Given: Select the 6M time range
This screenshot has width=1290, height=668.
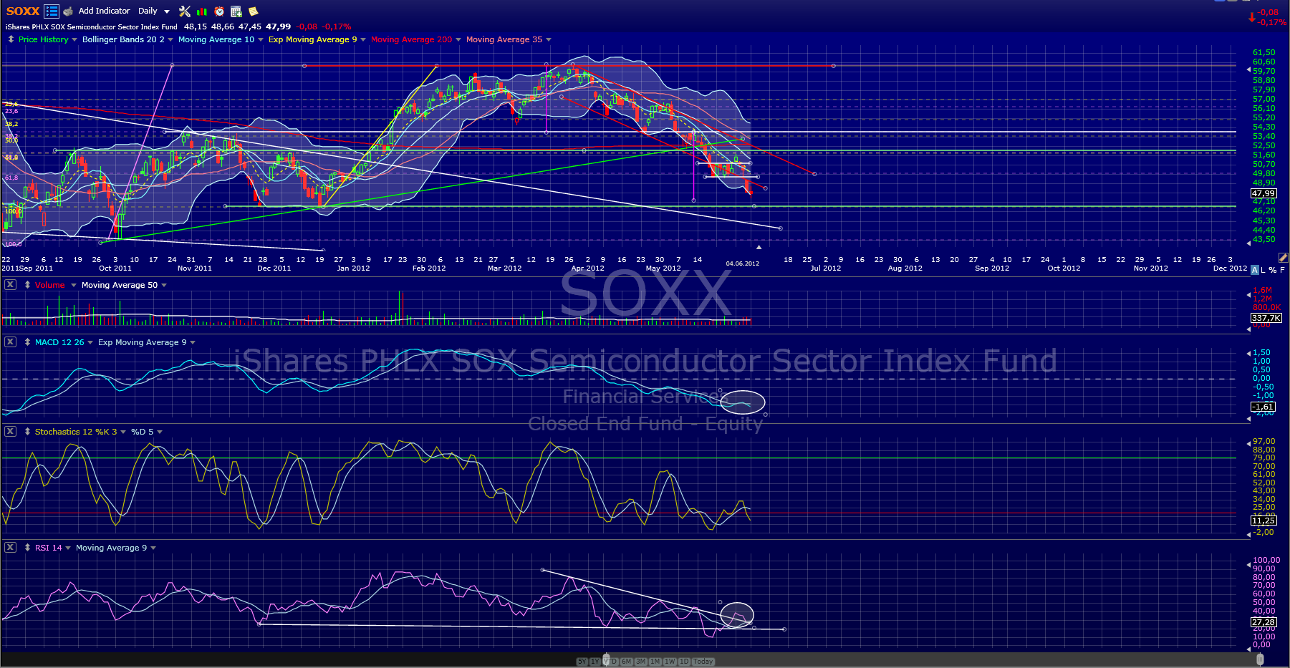Looking at the screenshot, I should (x=627, y=662).
